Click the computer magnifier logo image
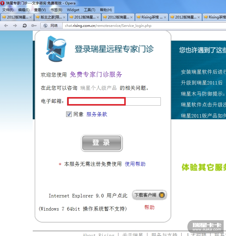The image size is (226, 236). tap(56, 49)
